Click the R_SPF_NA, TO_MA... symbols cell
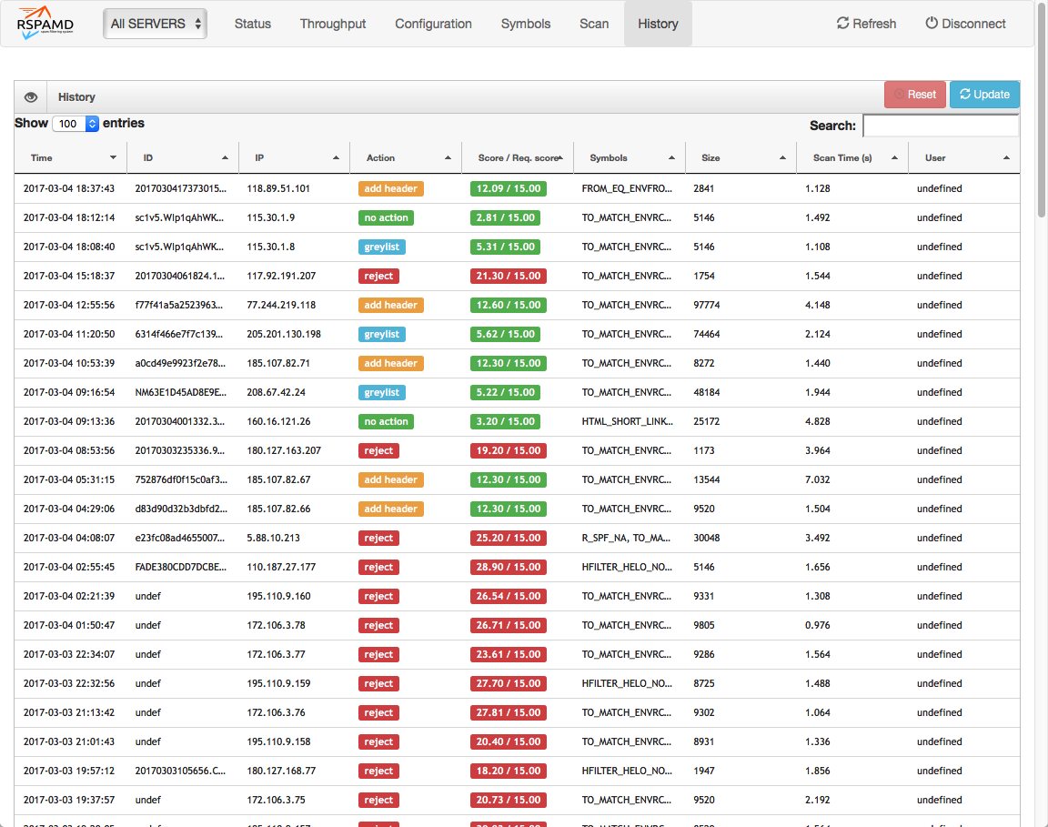 (x=626, y=539)
